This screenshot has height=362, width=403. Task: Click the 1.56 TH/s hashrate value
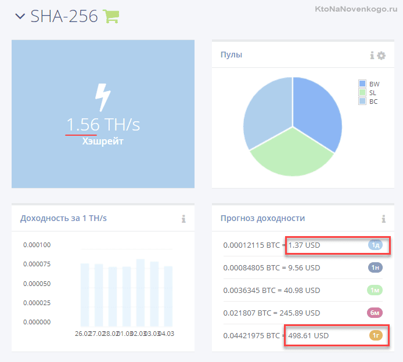tap(103, 125)
